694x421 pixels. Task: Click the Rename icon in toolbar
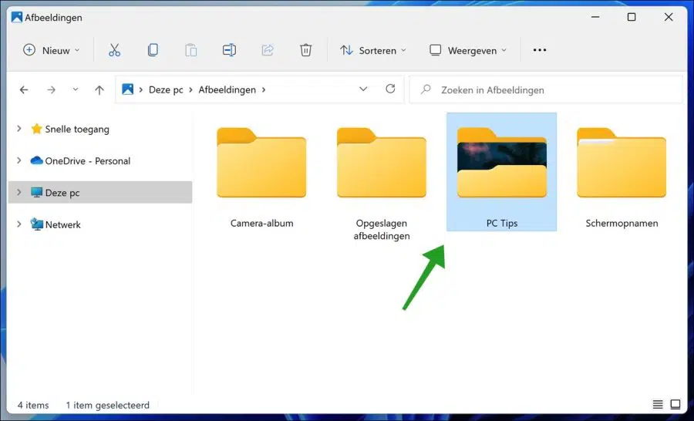229,50
